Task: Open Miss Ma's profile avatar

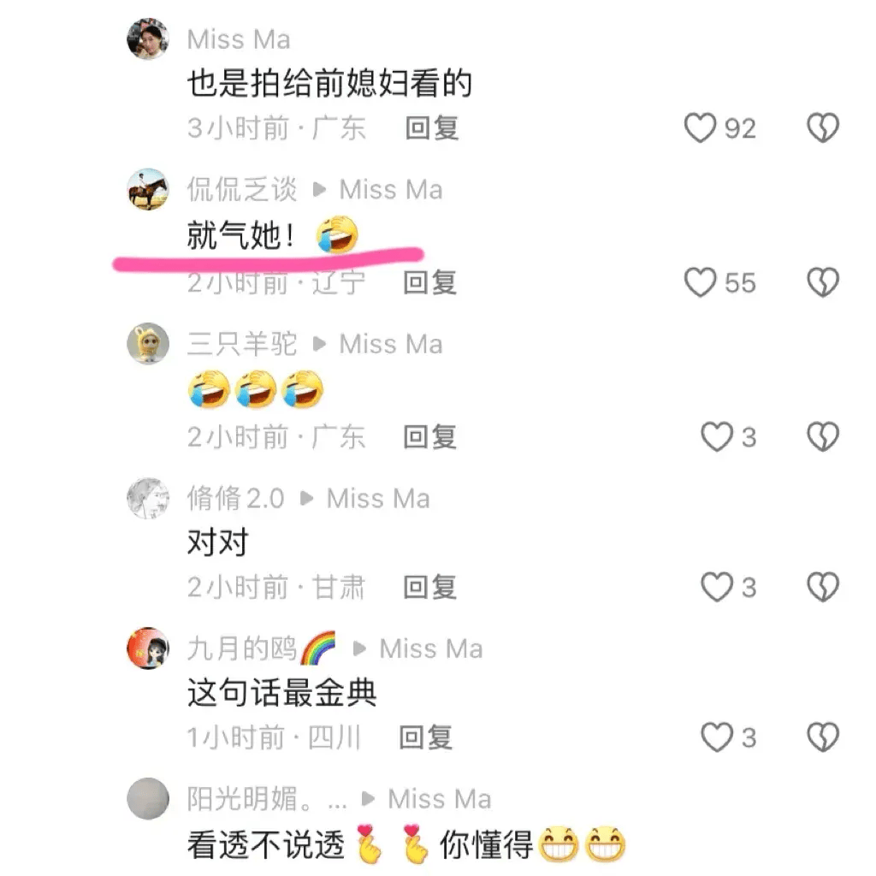Action: (148, 38)
